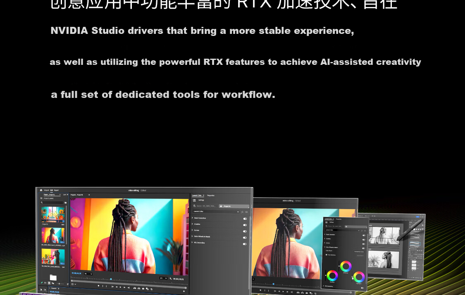Open the Export workspace tab
Screen dimensions: 465x295
[x=56, y=190]
